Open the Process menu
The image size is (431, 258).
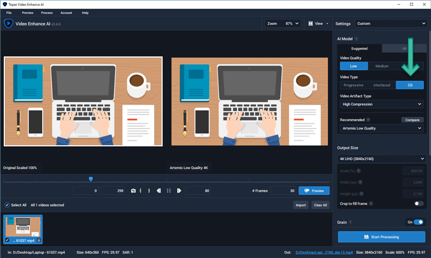47,12
